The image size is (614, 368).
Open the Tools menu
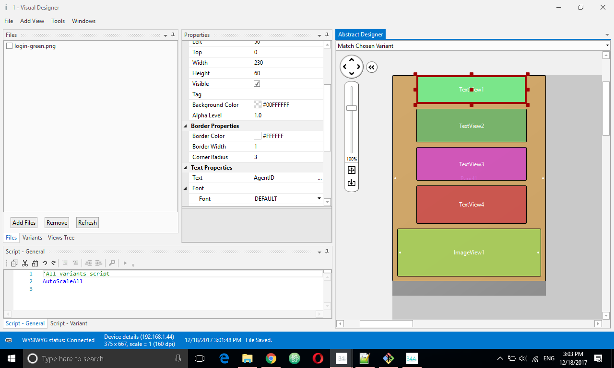pos(58,21)
